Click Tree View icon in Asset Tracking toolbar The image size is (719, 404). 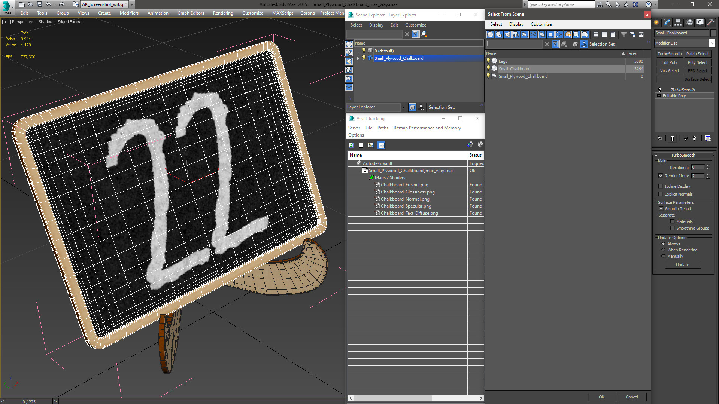[371, 145]
